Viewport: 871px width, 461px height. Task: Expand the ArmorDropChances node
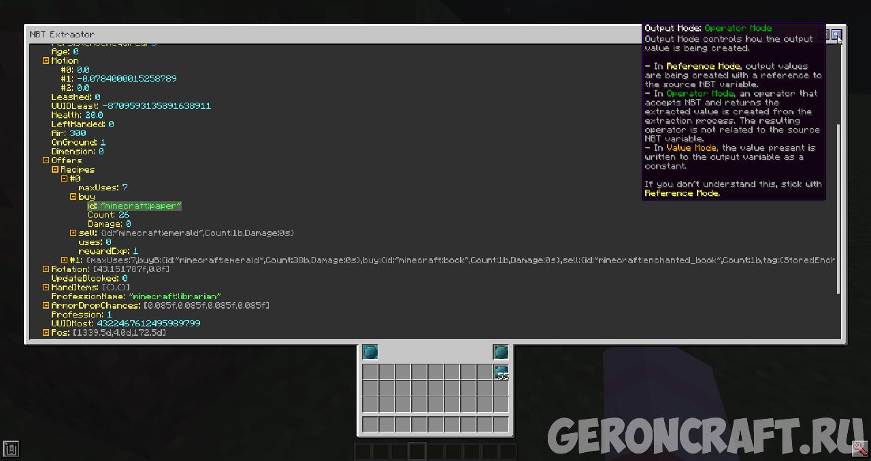click(x=46, y=306)
